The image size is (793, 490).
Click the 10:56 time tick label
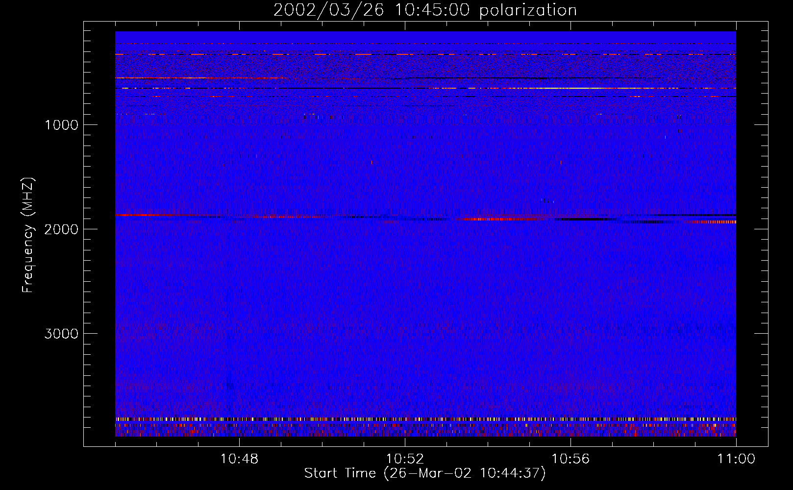point(570,459)
